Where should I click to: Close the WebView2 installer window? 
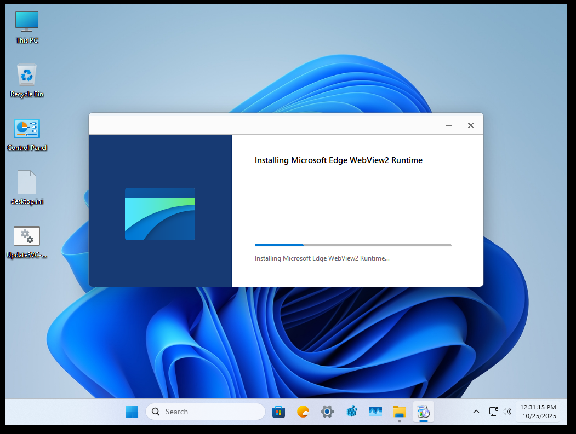(471, 125)
